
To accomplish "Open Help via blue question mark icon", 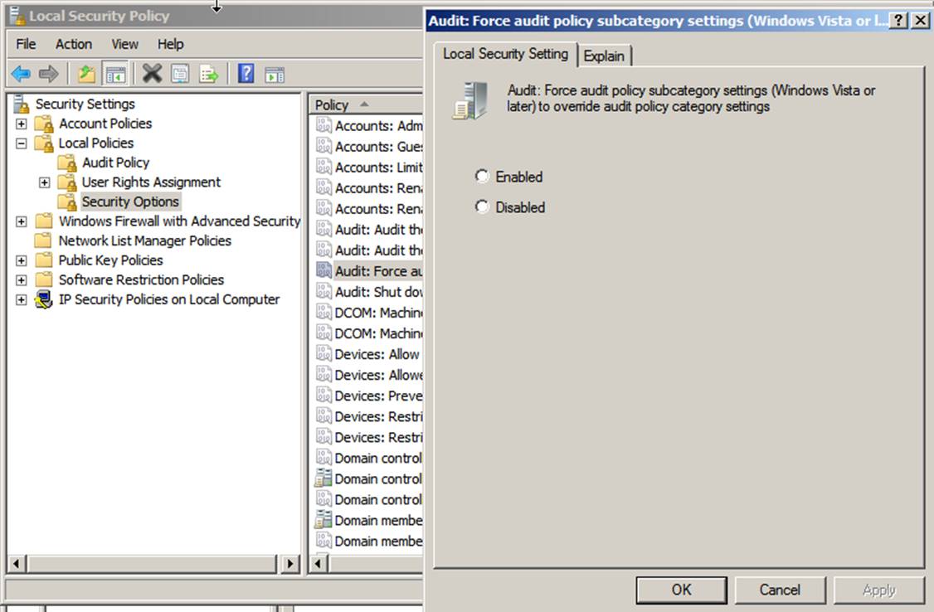I will point(246,74).
